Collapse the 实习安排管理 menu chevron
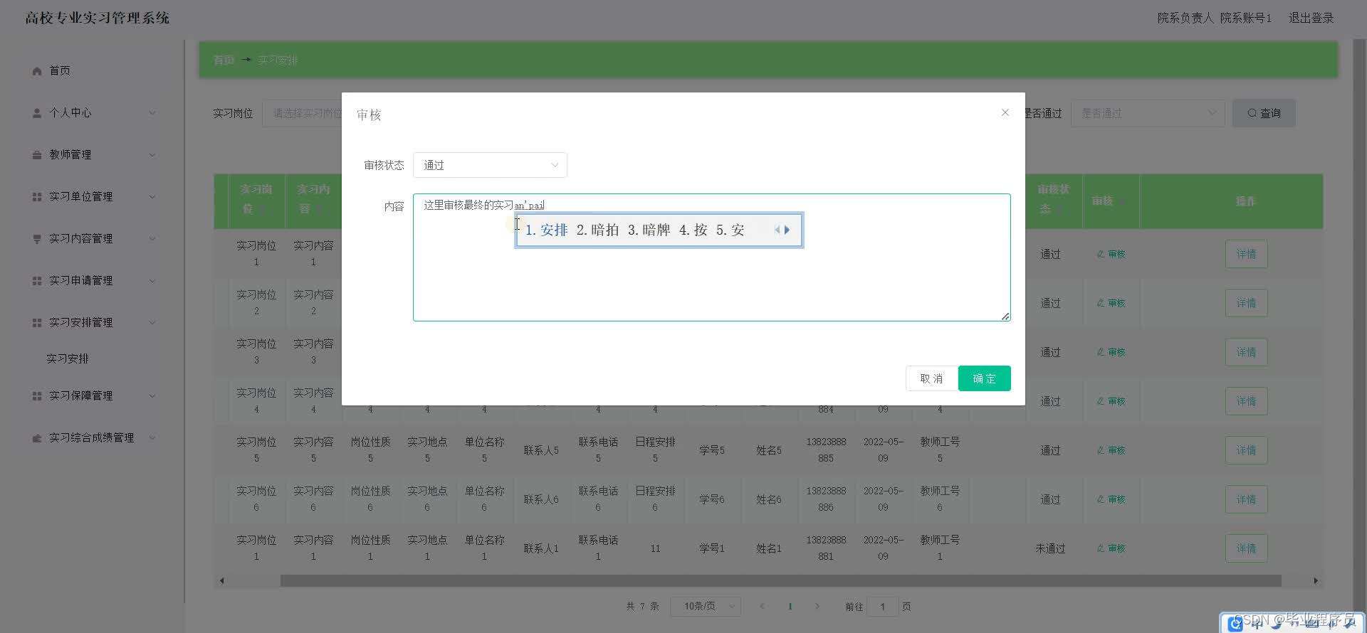The image size is (1367, 633). [152, 323]
